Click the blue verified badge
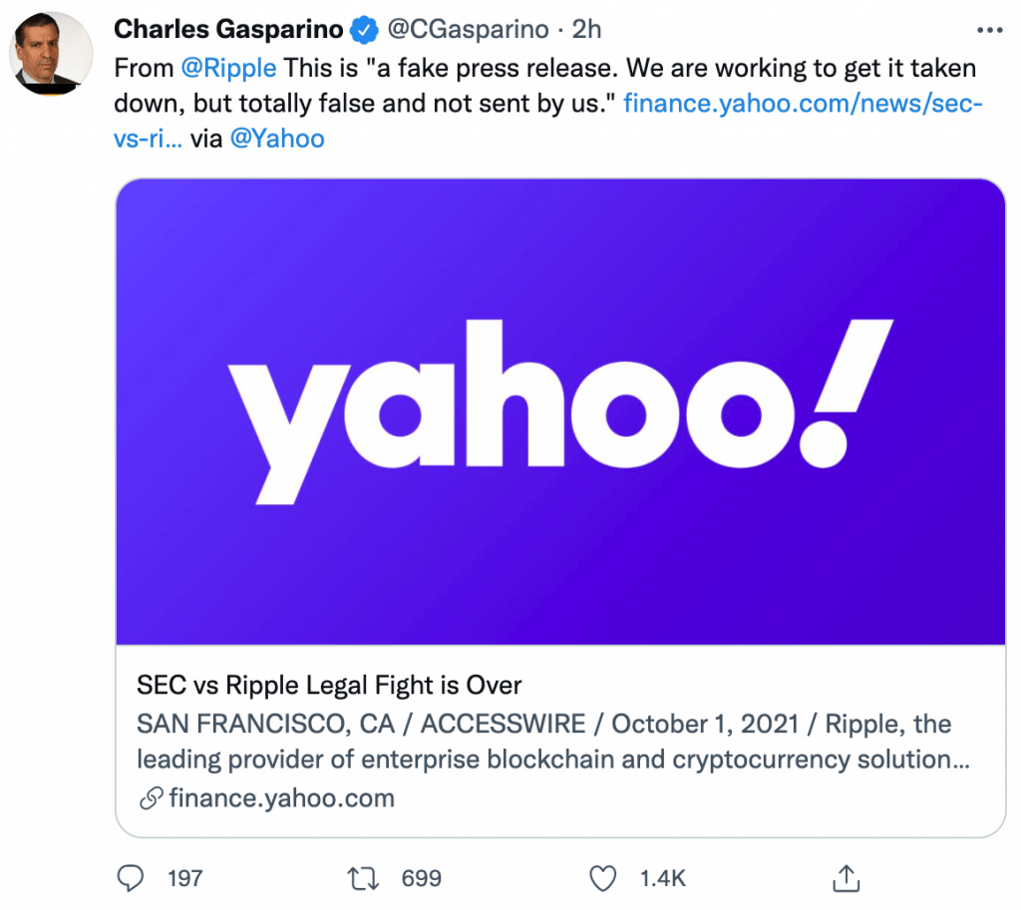 (366, 30)
